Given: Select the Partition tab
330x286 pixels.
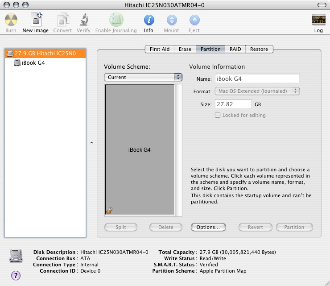Looking at the screenshot, I should (x=210, y=49).
